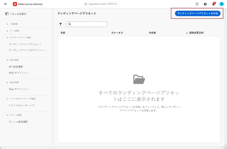This screenshot has width=227, height=149.
Task: Open the apps grid switcher
Action: coord(197,4)
